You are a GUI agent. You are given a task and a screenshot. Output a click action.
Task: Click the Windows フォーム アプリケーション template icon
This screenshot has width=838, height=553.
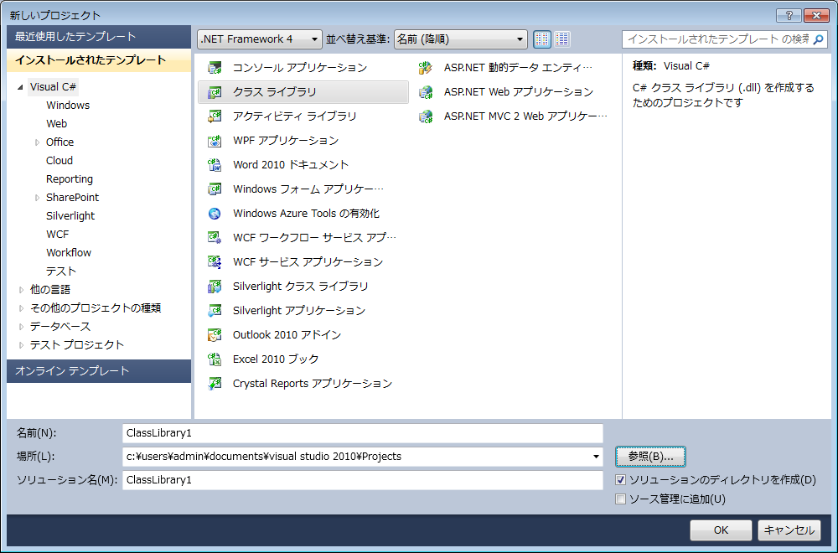click(x=215, y=189)
